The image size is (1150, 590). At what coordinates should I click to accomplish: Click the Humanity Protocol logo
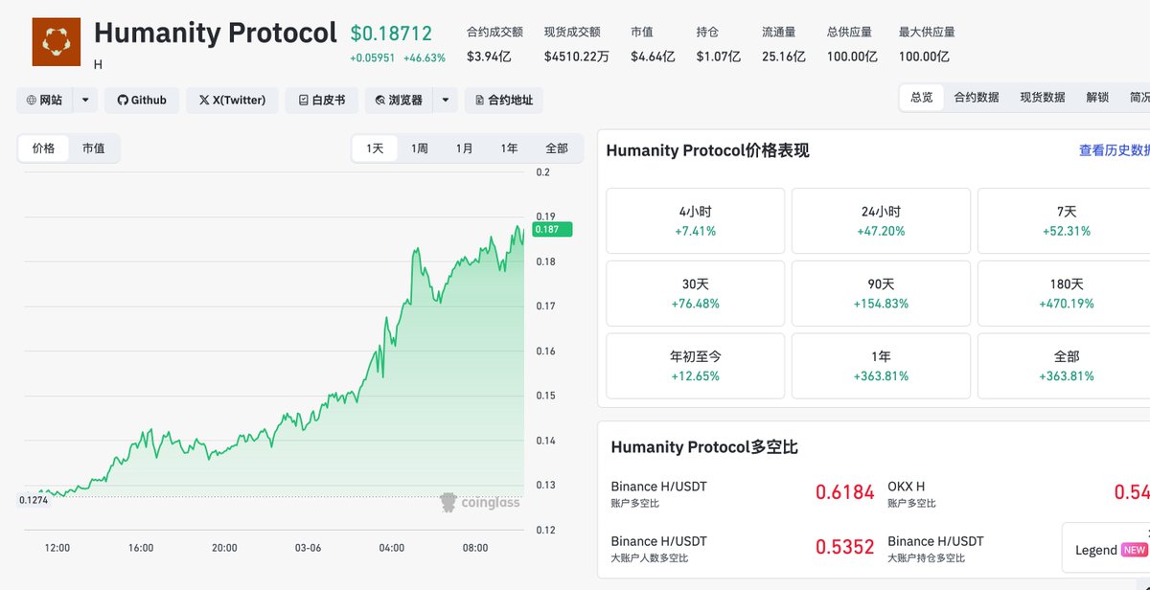pos(55,42)
